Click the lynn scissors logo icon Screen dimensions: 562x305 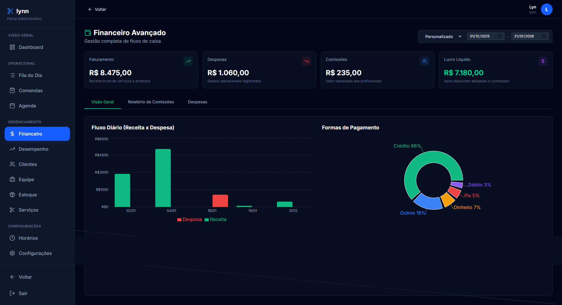pos(10,11)
